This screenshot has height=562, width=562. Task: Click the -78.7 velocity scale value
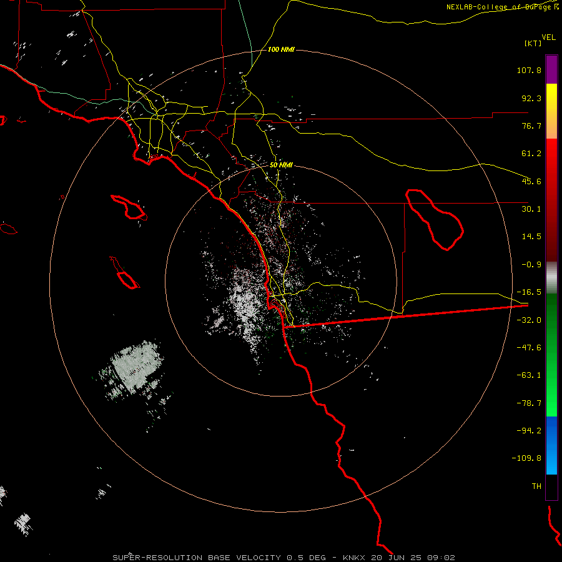point(529,403)
